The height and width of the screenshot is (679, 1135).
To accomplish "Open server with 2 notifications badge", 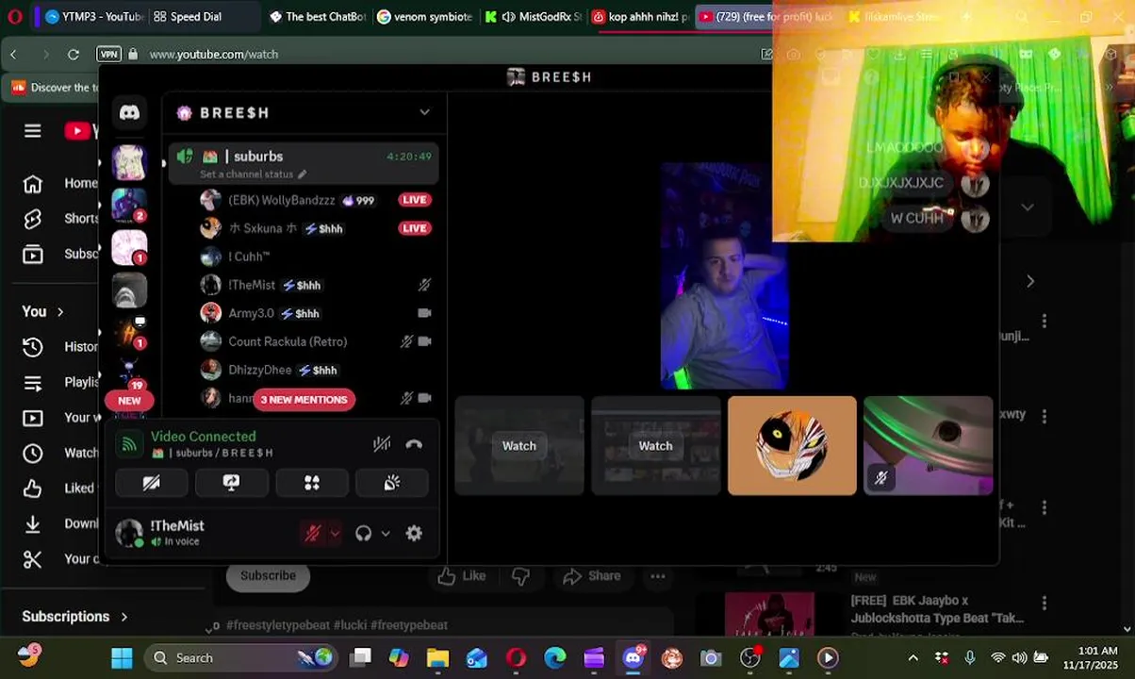I will click(x=129, y=206).
